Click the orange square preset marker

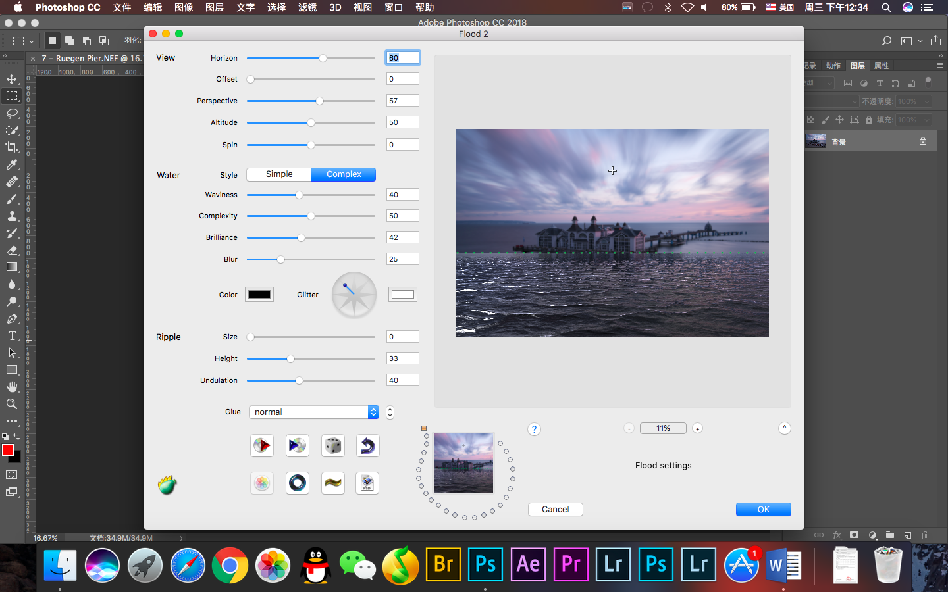424,428
